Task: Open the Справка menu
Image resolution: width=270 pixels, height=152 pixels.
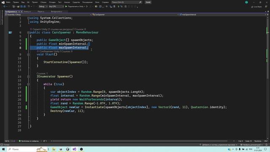Action: [105, 2]
